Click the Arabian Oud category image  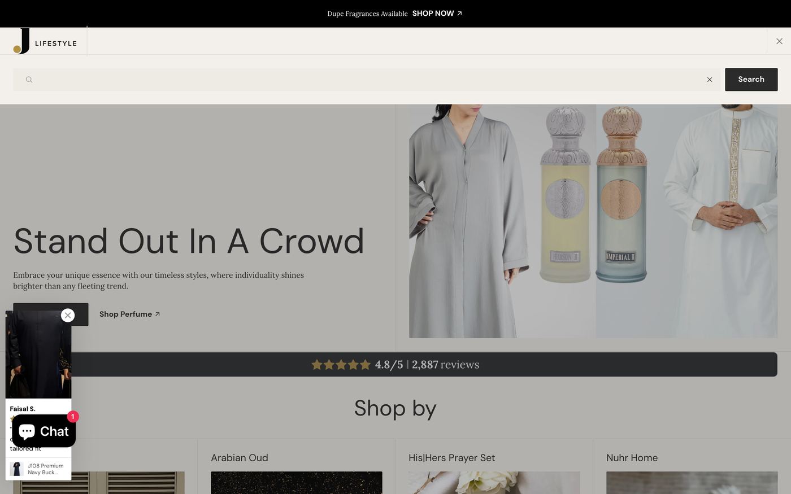tap(297, 483)
